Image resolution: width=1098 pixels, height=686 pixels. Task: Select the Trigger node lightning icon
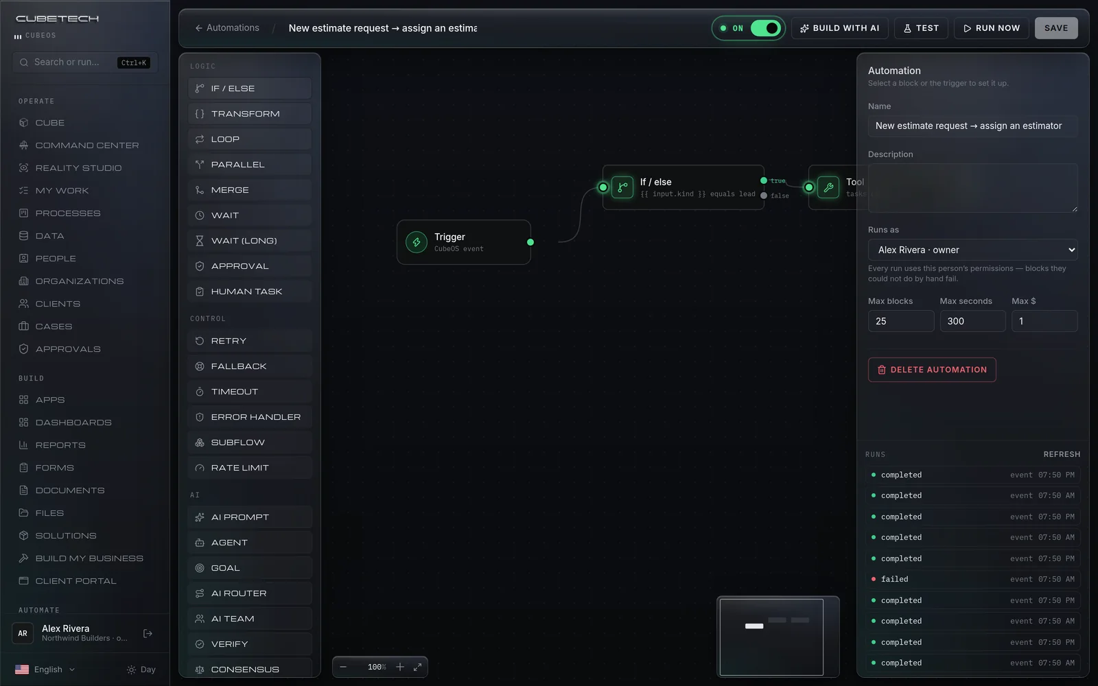click(417, 242)
